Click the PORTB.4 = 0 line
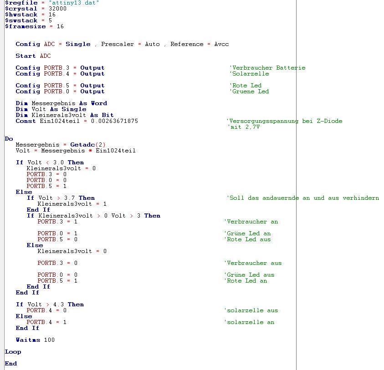This screenshot has width=384, height=370. point(46,310)
